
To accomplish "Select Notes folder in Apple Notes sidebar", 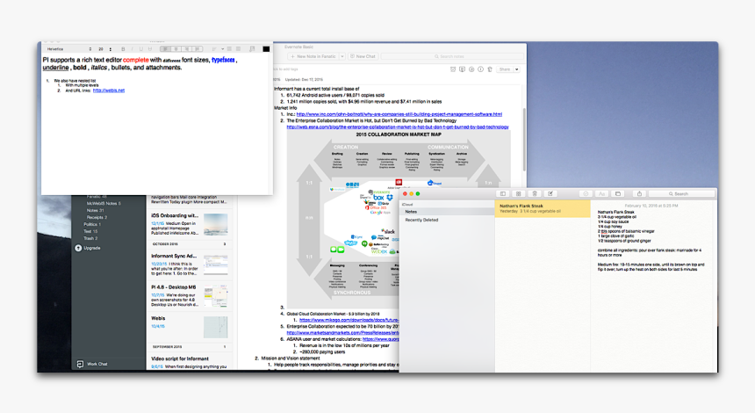I will click(x=447, y=212).
